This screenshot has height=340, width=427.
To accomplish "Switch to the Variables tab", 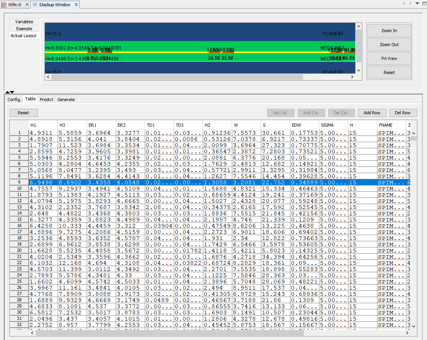I will coord(24,22).
